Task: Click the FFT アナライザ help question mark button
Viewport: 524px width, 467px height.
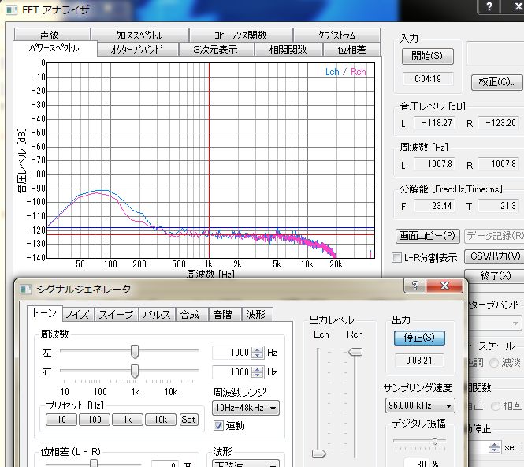Action: click(489, 6)
